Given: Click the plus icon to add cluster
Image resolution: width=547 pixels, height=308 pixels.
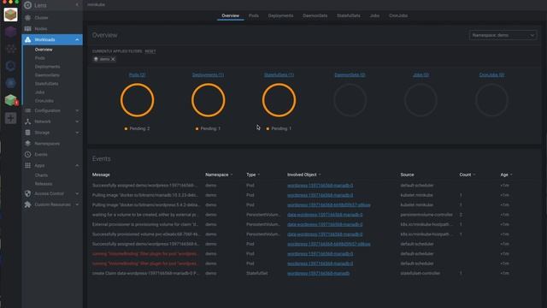Looking at the screenshot, I should point(10,118).
